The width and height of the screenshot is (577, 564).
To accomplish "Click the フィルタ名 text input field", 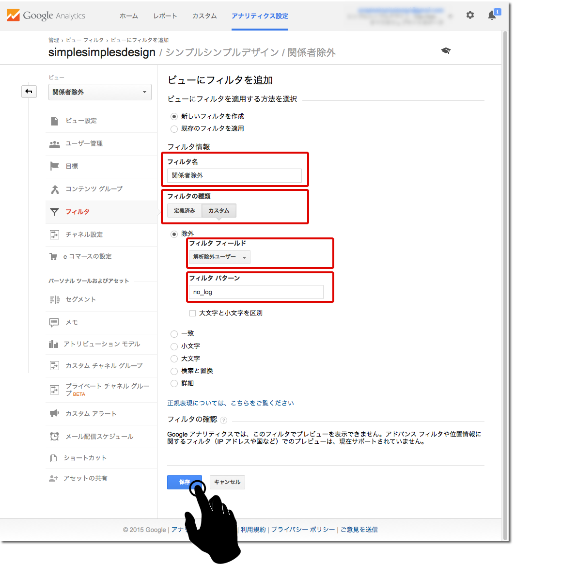I will pyautogui.click(x=234, y=175).
